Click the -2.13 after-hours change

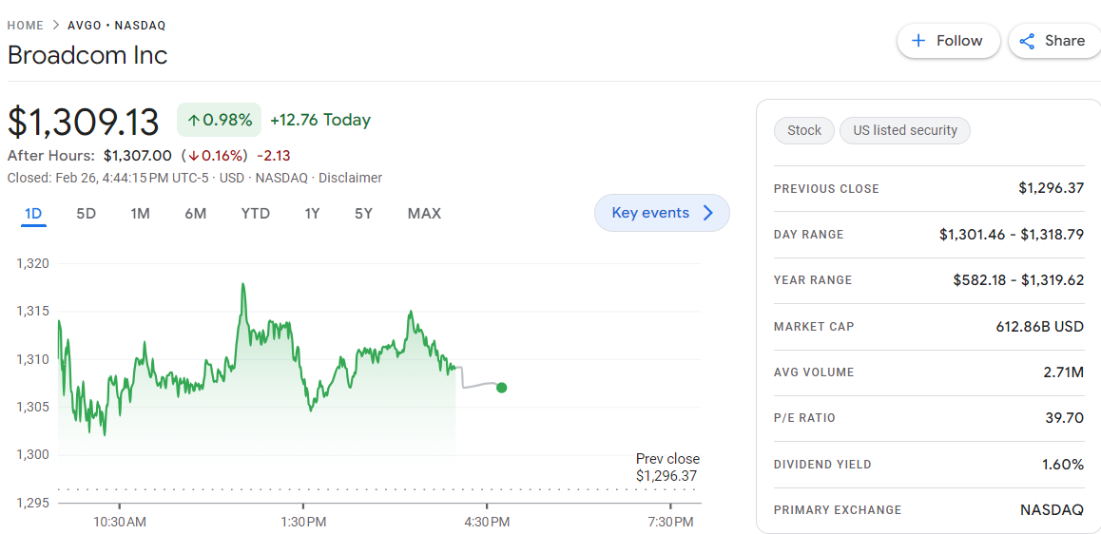click(x=274, y=155)
